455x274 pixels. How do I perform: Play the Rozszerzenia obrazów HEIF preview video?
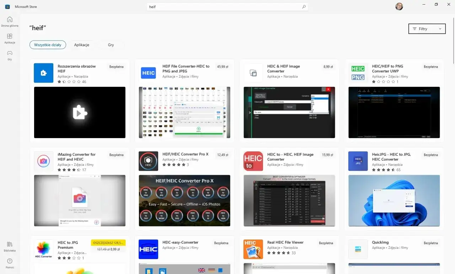[79, 112]
